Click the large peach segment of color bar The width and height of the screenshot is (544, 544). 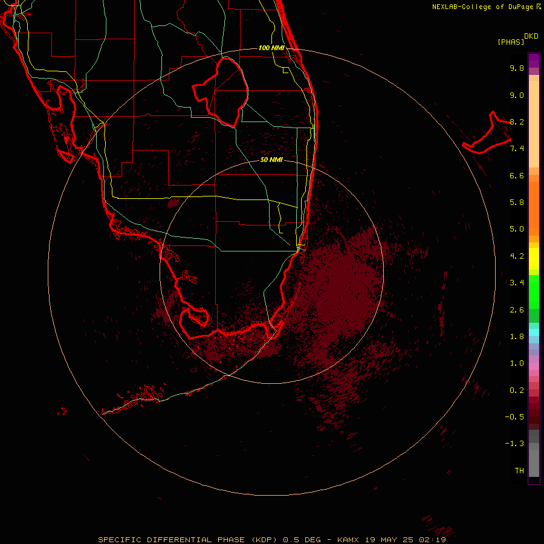534,124
